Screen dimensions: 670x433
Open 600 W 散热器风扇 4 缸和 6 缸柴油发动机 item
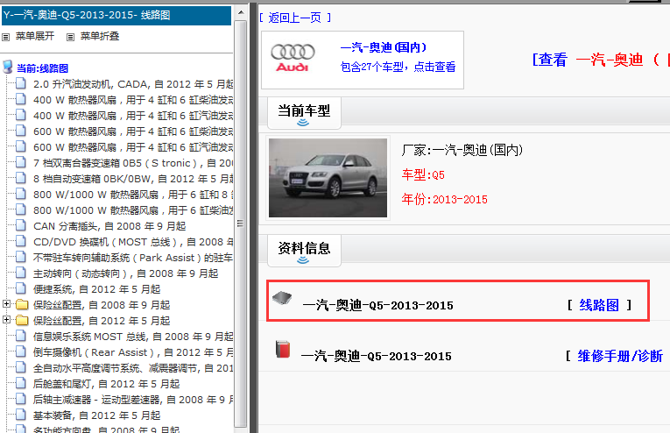click(x=133, y=131)
